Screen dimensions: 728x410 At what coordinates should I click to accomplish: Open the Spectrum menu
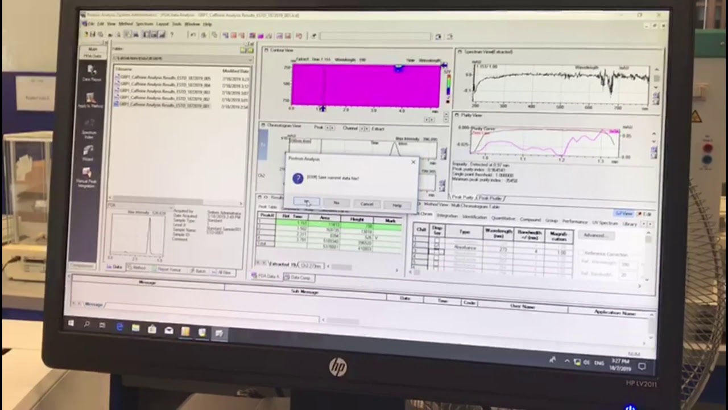(x=144, y=24)
